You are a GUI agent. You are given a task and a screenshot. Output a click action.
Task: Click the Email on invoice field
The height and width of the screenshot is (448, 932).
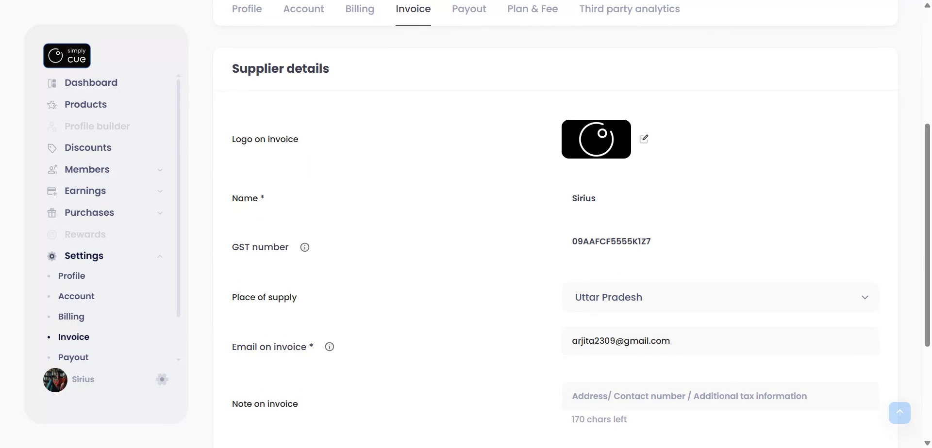[720, 341]
